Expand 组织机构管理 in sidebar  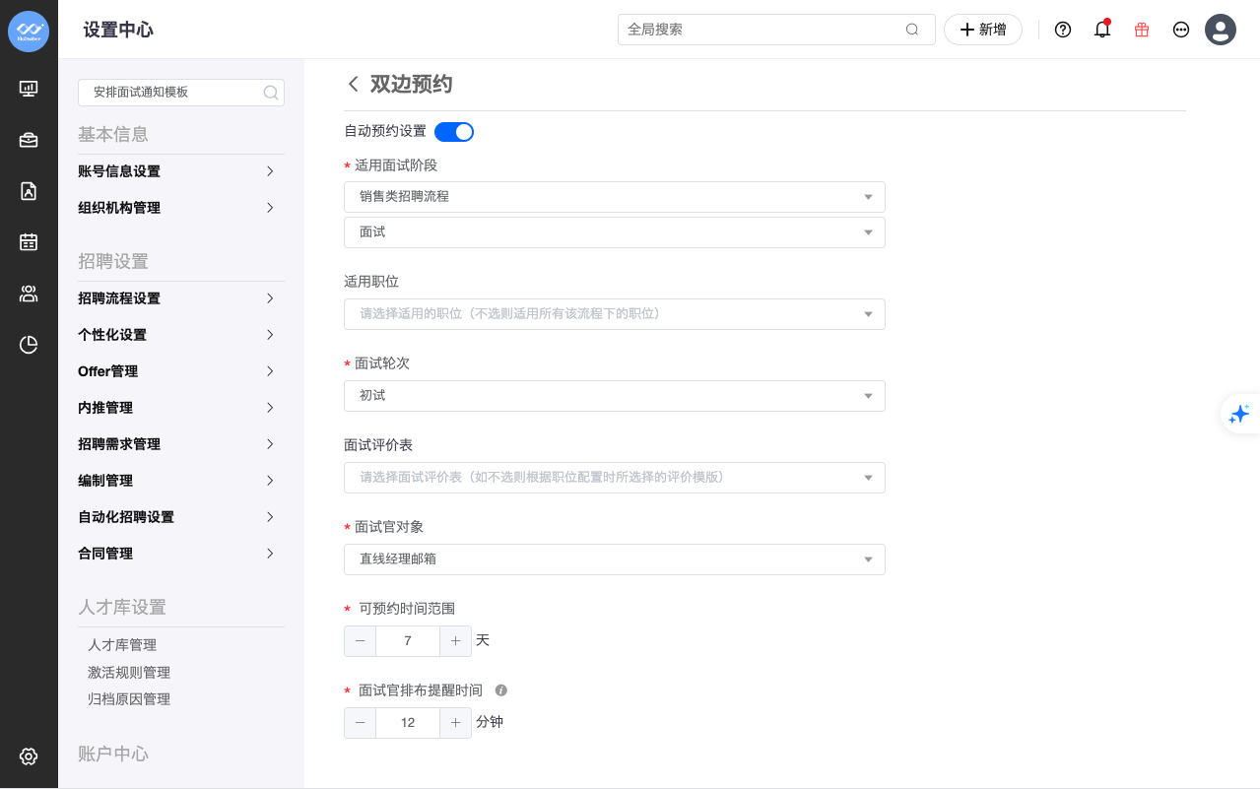point(181,208)
